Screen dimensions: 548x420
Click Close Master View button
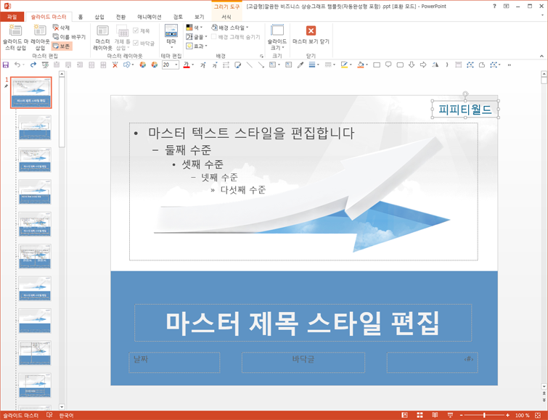pyautogui.click(x=311, y=35)
